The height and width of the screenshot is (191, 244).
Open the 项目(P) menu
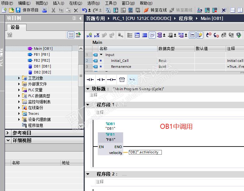point(7,3)
